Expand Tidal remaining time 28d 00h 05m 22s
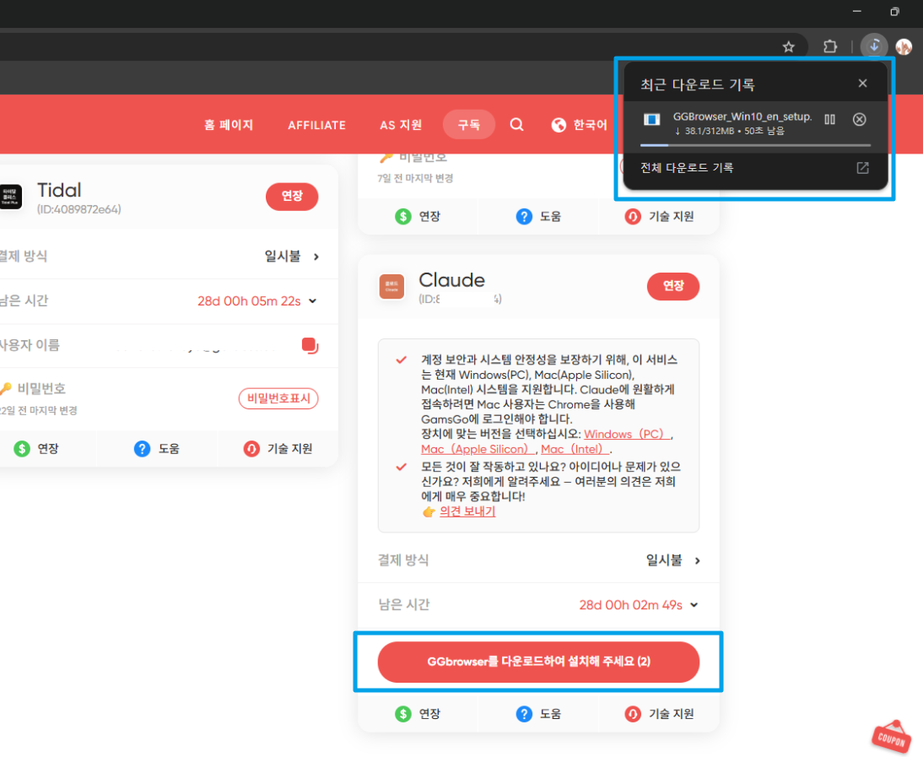 click(312, 300)
